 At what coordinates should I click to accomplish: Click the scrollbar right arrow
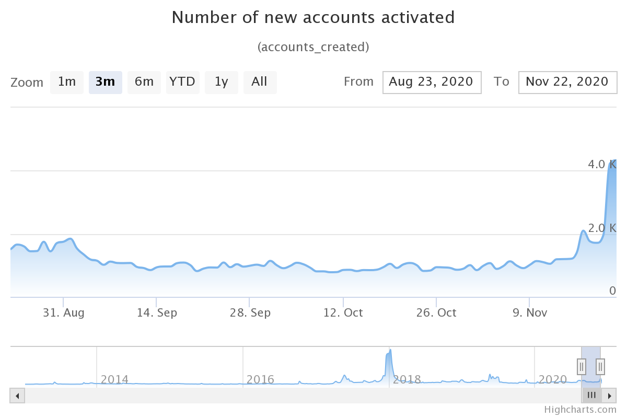point(609,396)
